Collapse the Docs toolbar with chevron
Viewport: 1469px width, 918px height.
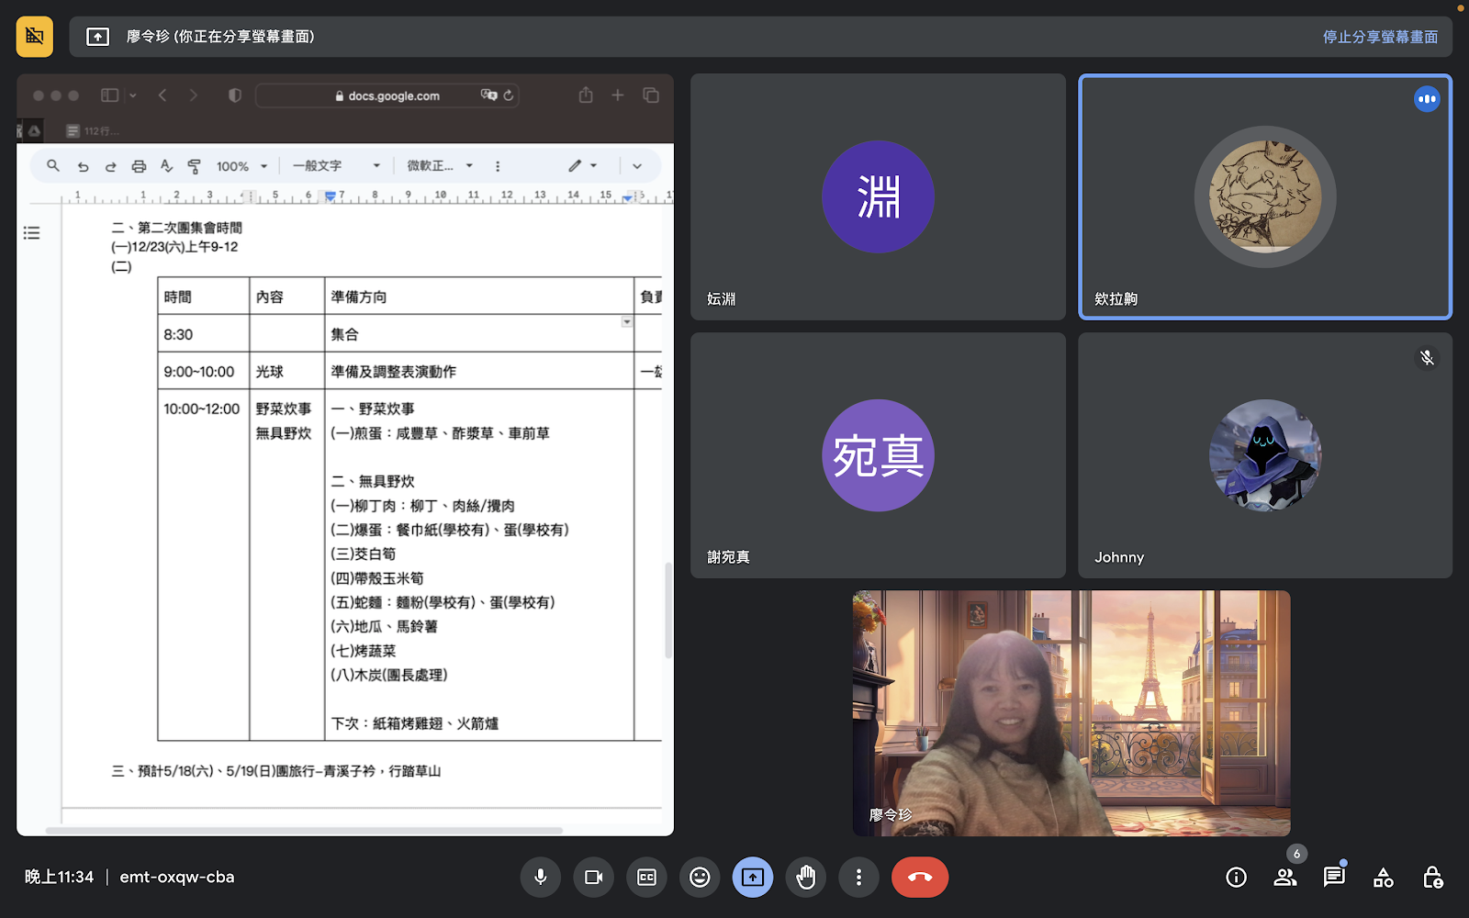(x=637, y=166)
